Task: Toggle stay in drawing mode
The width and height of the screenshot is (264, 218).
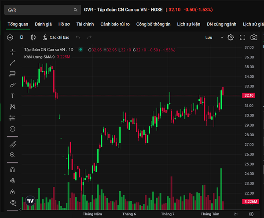Action: pos(12,181)
